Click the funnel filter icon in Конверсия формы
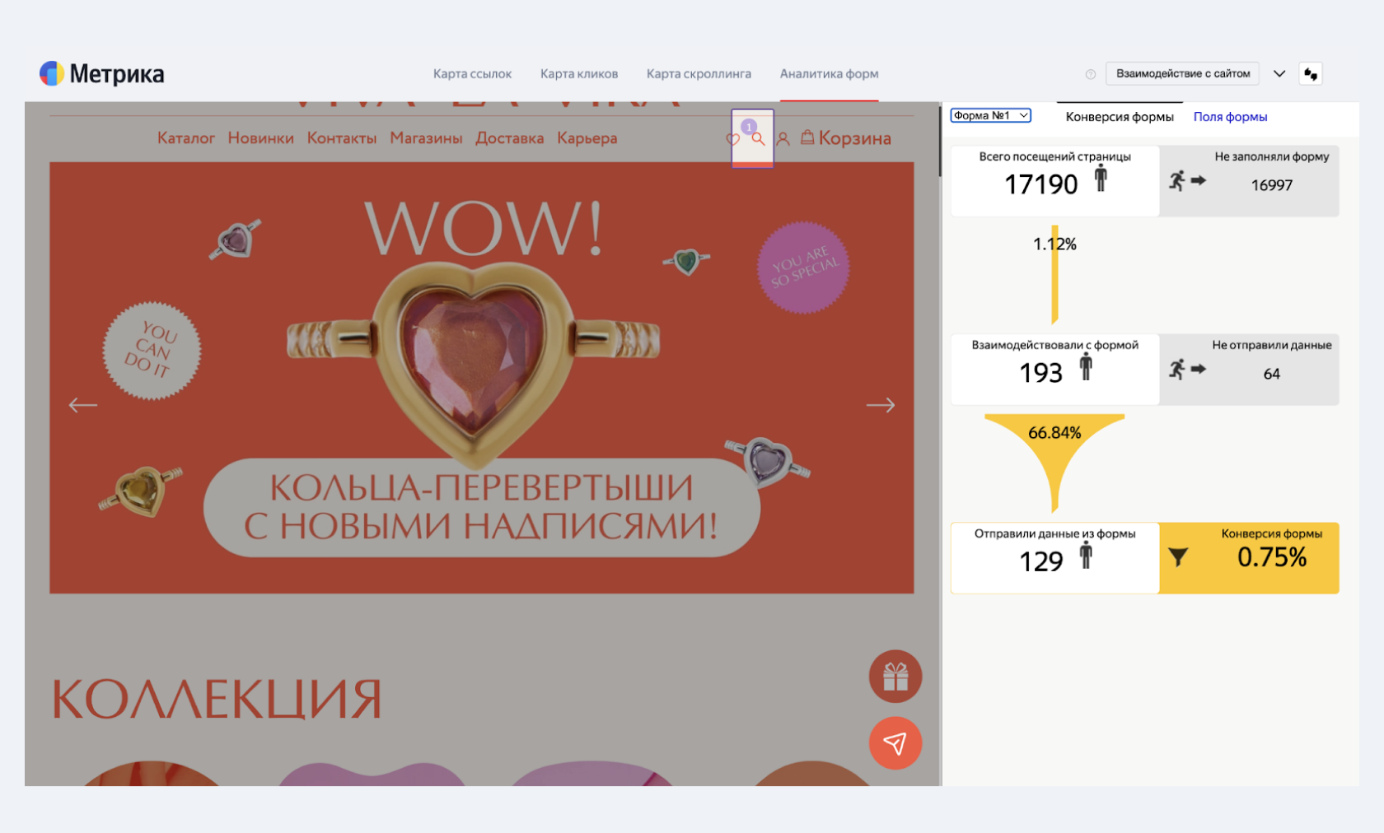 tap(1178, 557)
